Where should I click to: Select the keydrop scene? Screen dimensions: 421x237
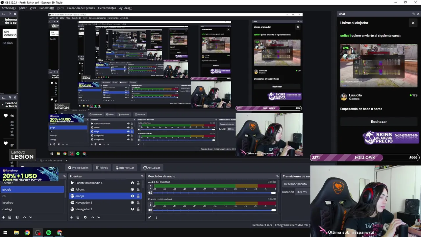(32, 203)
